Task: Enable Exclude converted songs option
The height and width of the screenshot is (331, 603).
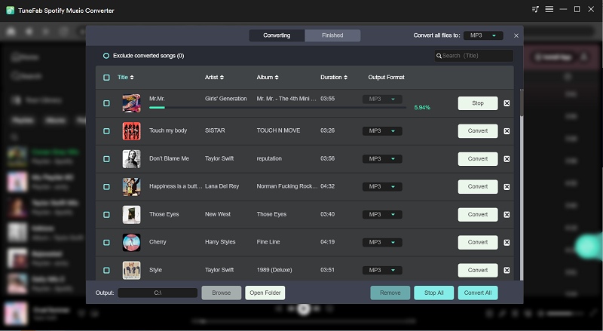Action: 106,56
